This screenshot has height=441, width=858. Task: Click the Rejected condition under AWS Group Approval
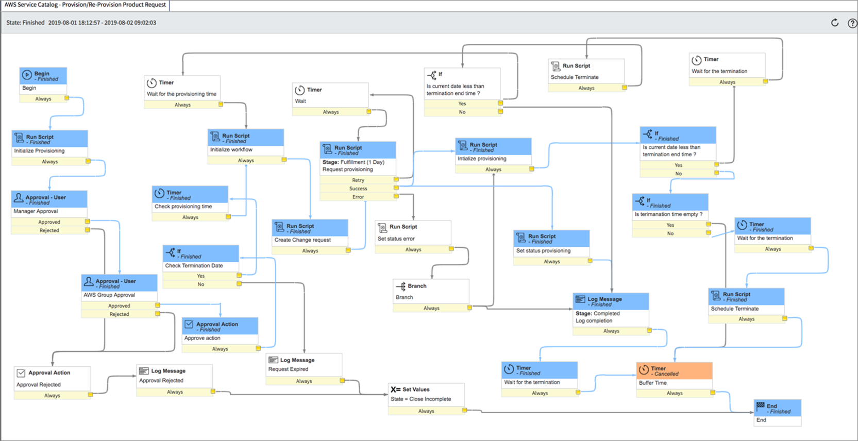[x=119, y=314]
